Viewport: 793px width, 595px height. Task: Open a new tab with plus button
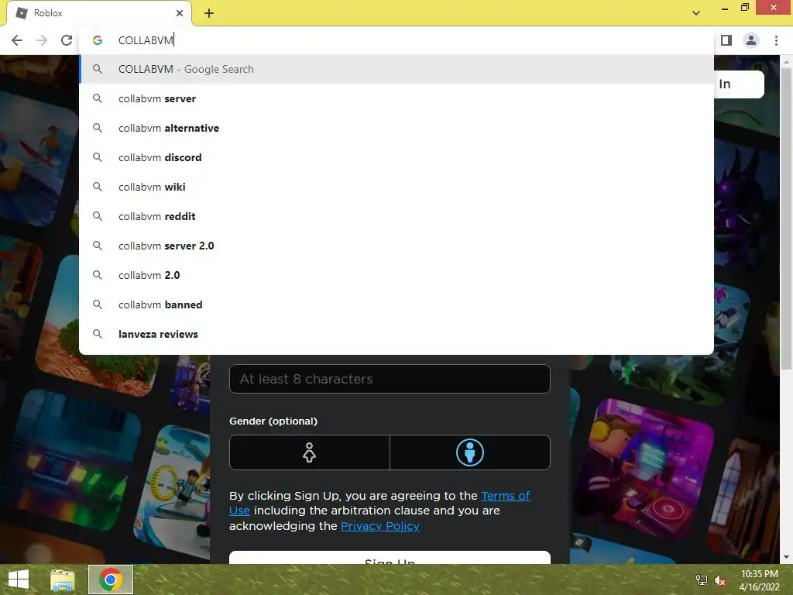click(209, 14)
